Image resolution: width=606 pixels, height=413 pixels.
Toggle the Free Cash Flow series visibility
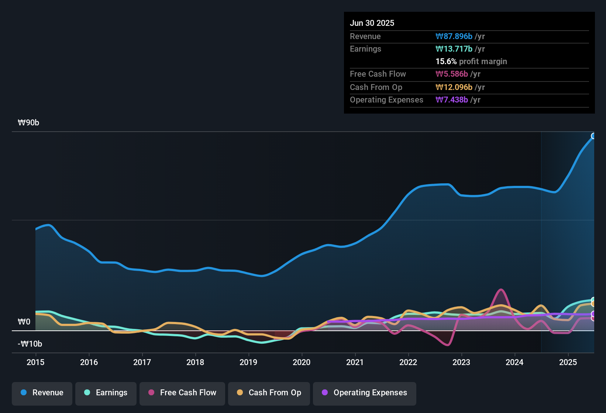point(182,393)
